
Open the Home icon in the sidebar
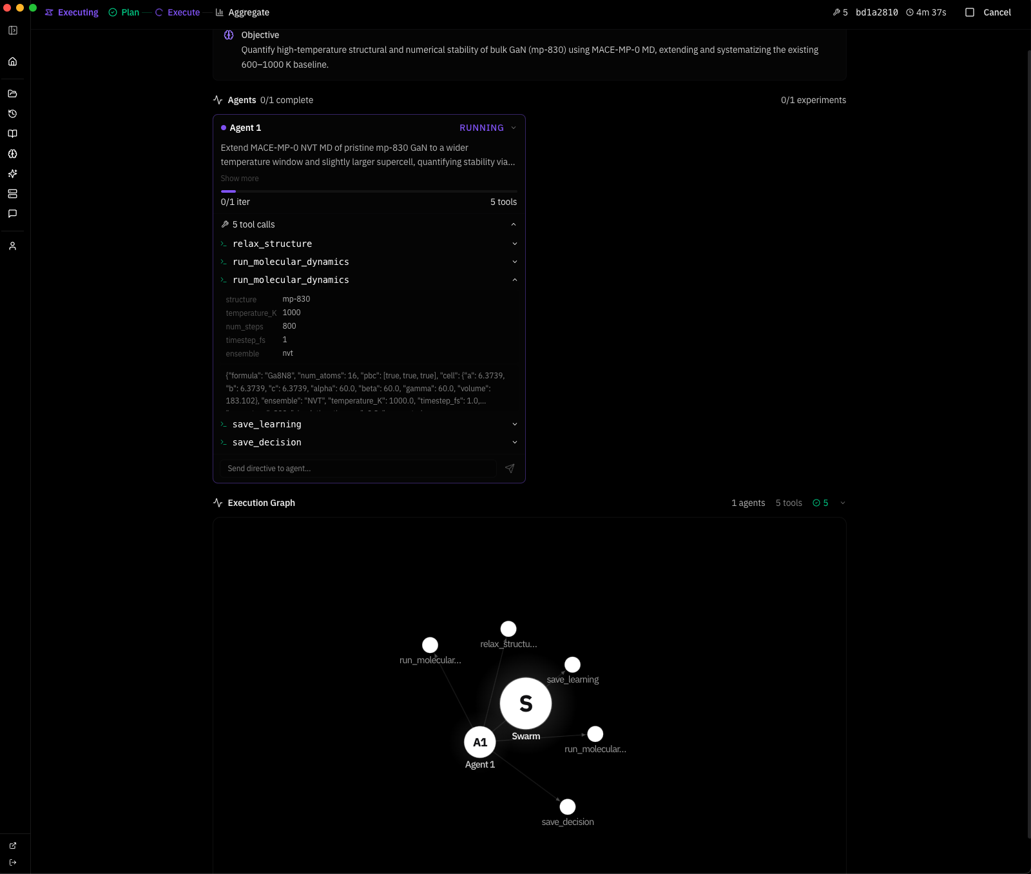point(12,62)
